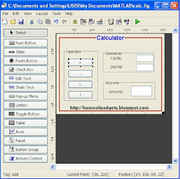Select the multiply x button
Viewport: 180px width, 179px height.
click(81, 85)
